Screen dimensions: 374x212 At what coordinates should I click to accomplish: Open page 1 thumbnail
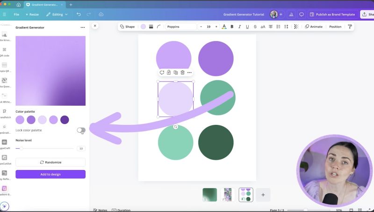[209, 195]
